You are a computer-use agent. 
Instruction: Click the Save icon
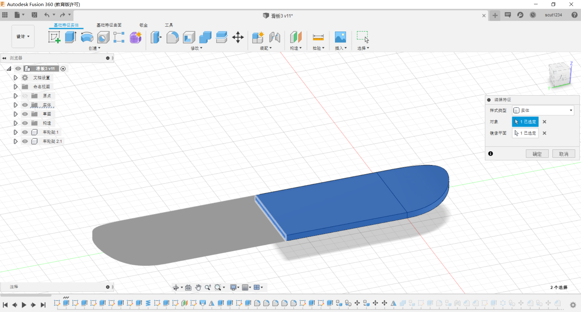[34, 15]
